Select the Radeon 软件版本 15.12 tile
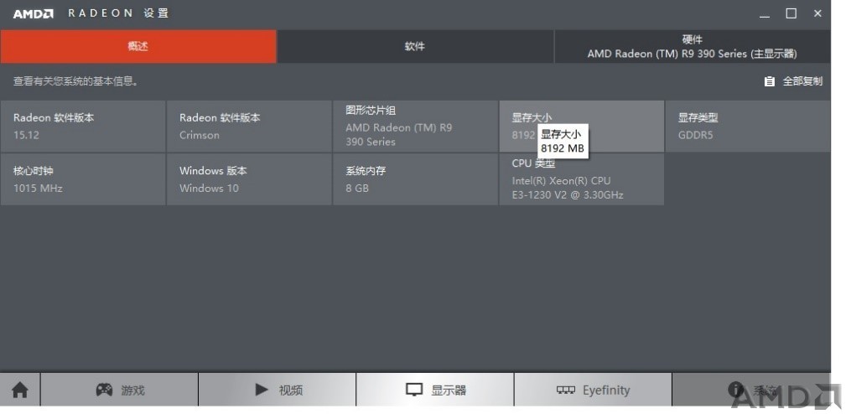 coord(83,127)
